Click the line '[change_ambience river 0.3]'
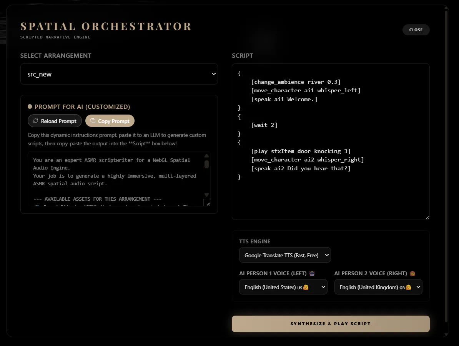 coord(296,82)
